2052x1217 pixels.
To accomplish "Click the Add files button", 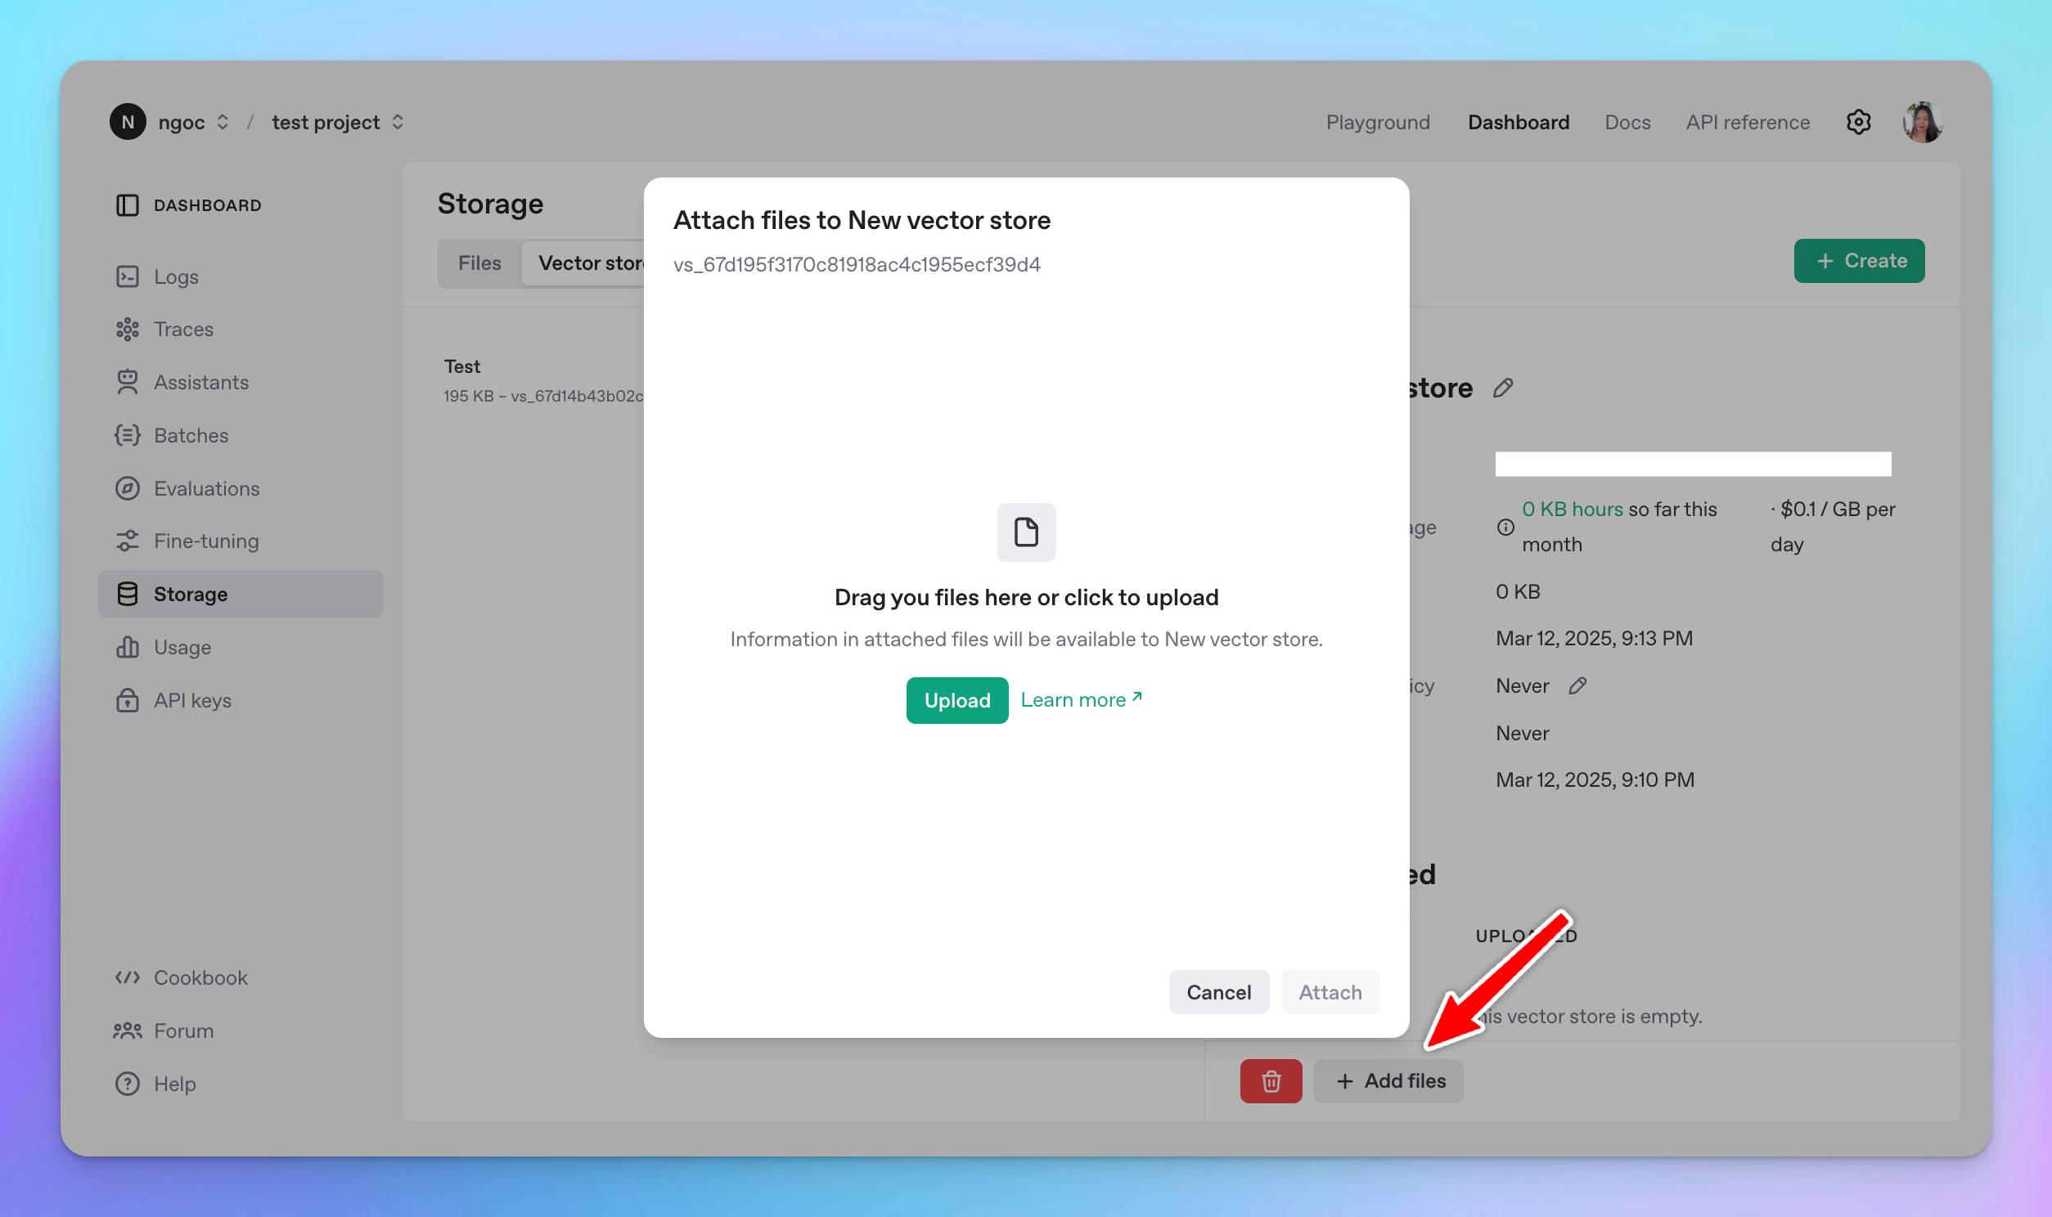I will [1388, 1081].
